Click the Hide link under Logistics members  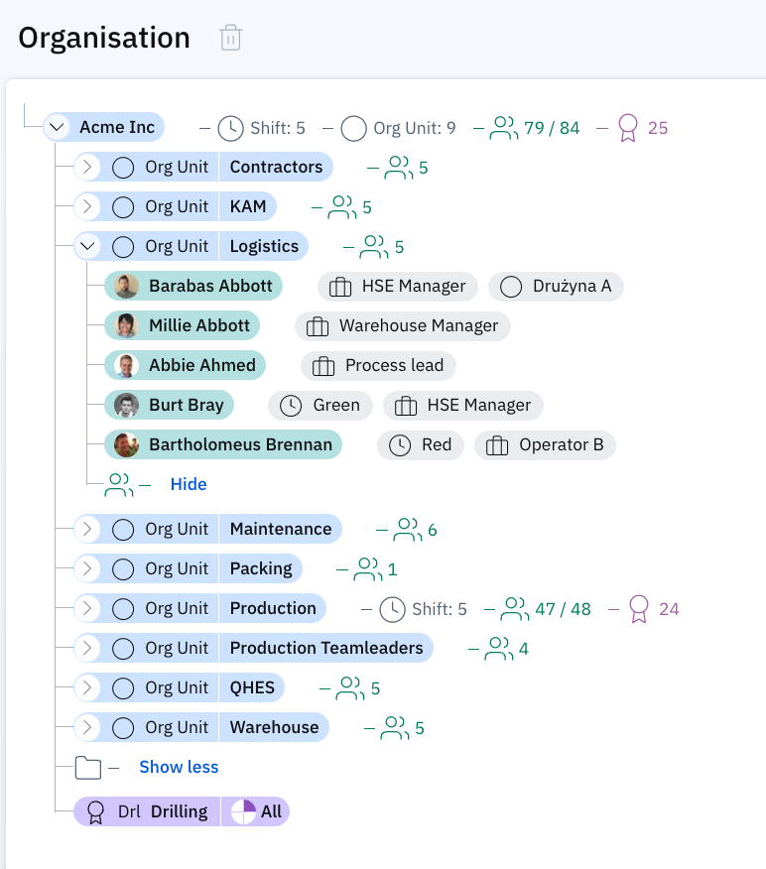coord(189,485)
